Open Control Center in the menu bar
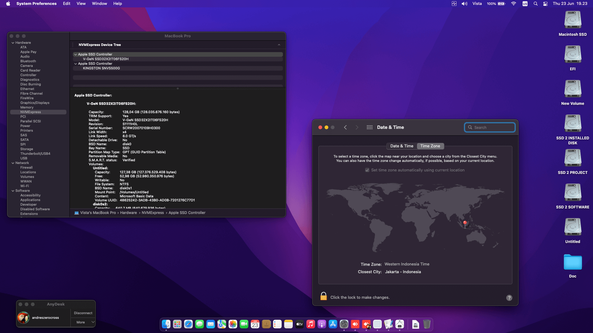 click(545, 4)
